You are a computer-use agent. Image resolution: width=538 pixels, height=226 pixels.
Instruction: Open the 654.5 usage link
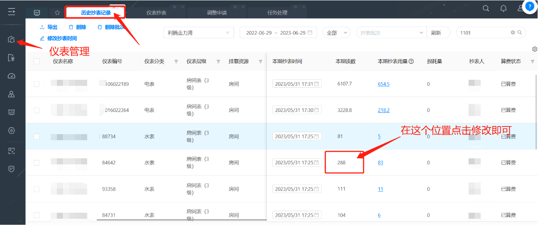(x=383, y=84)
